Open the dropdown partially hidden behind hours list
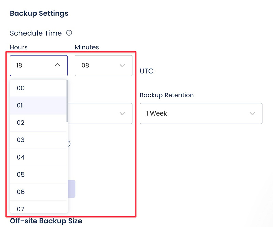Screen dimensions: 273x227 [100, 113]
